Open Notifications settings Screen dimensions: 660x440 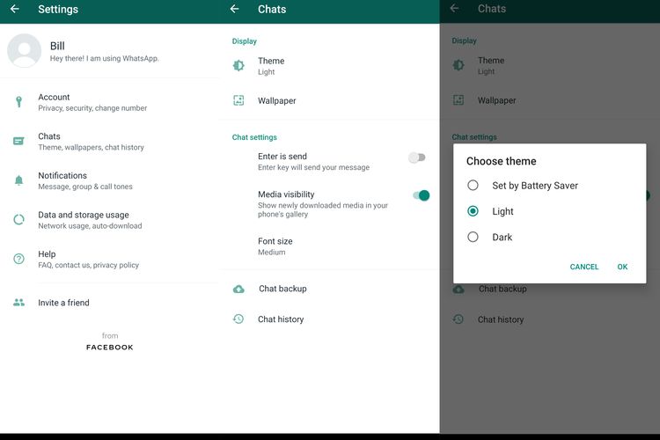pos(110,180)
